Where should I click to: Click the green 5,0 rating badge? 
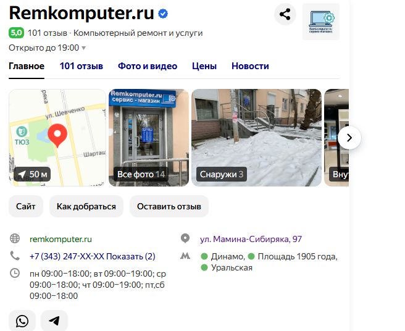pyautogui.click(x=16, y=33)
